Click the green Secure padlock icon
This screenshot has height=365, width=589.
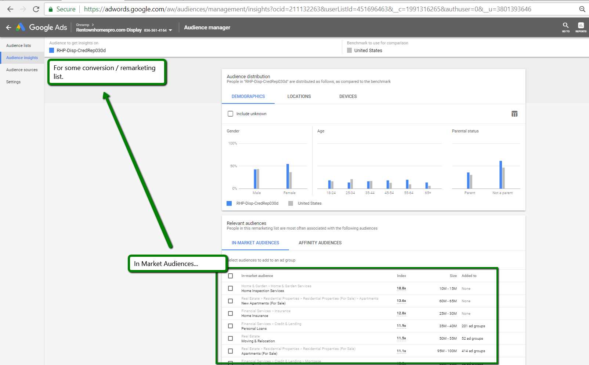pyautogui.click(x=51, y=9)
